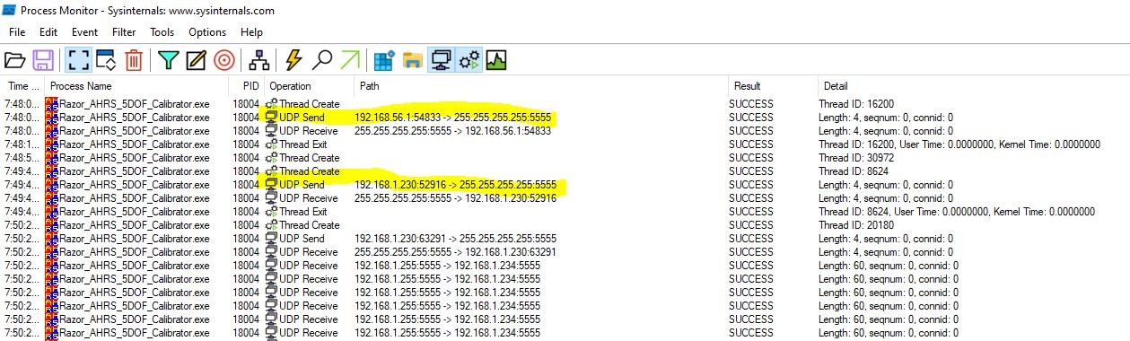Open the Options menu
Viewport: 1130px width, 341px height.
[x=207, y=32]
